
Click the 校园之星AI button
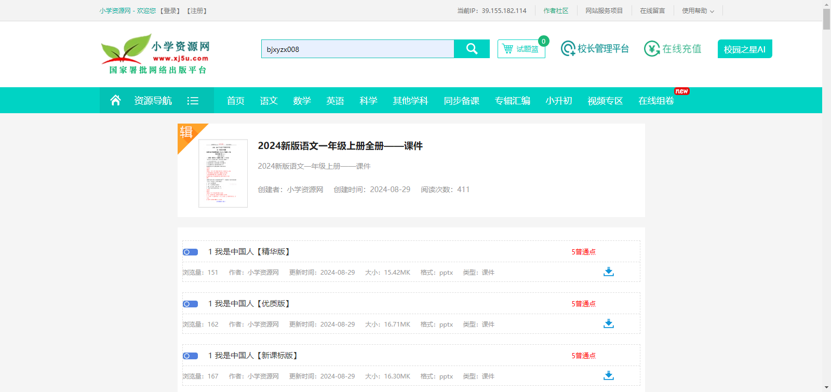click(x=745, y=49)
